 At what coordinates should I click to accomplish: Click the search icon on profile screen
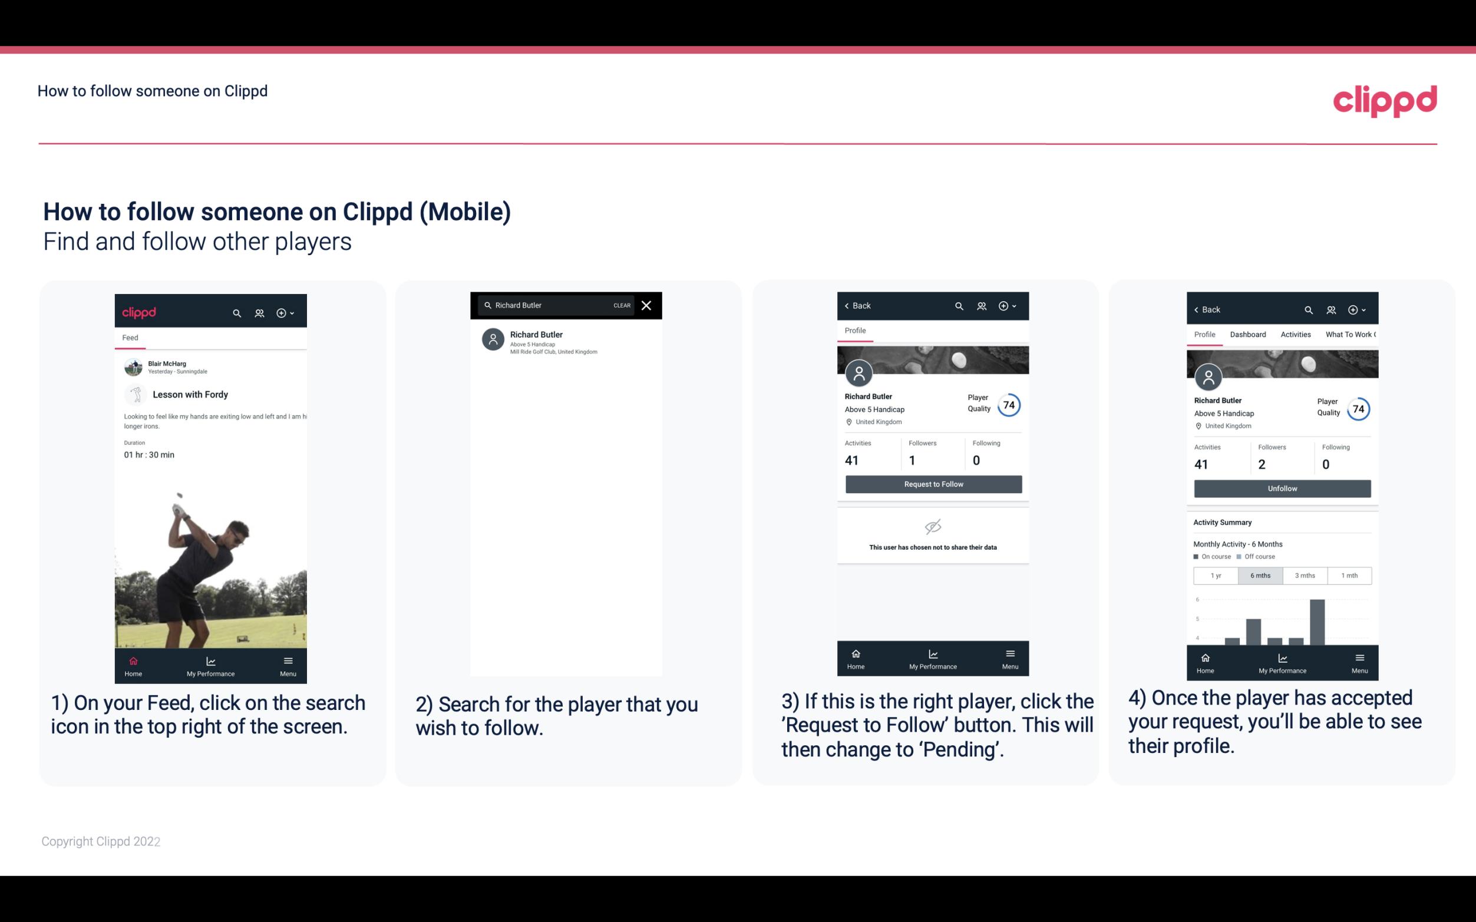[957, 306]
